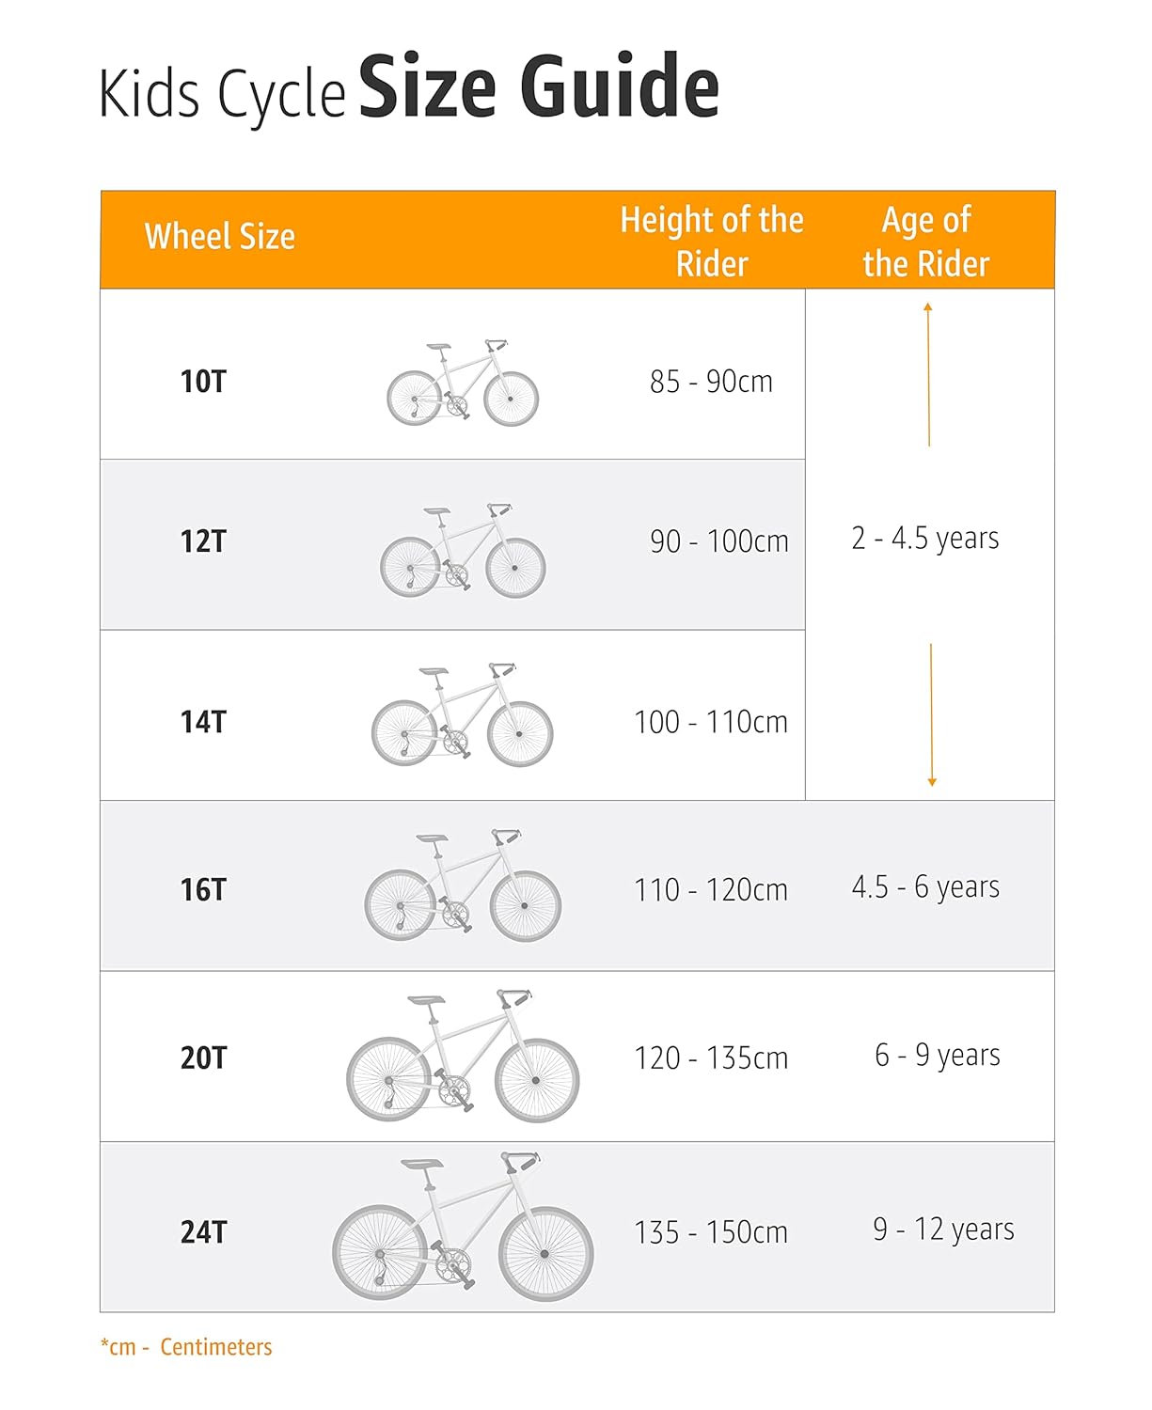Select Age of the Rider header
This screenshot has height=1410, width=1152.
pos(926,241)
